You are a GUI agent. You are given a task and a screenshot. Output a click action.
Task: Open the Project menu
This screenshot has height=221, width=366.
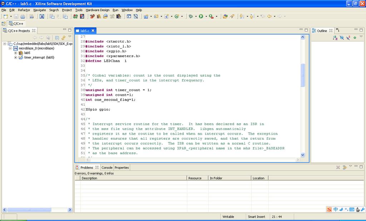click(x=67, y=10)
